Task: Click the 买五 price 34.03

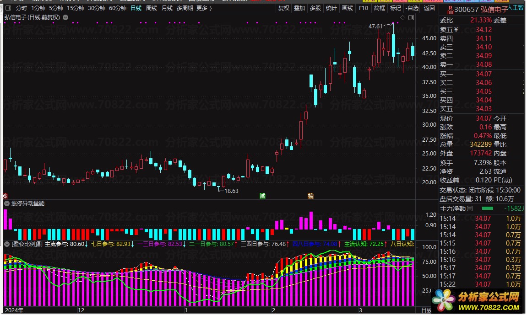Action: [484, 109]
